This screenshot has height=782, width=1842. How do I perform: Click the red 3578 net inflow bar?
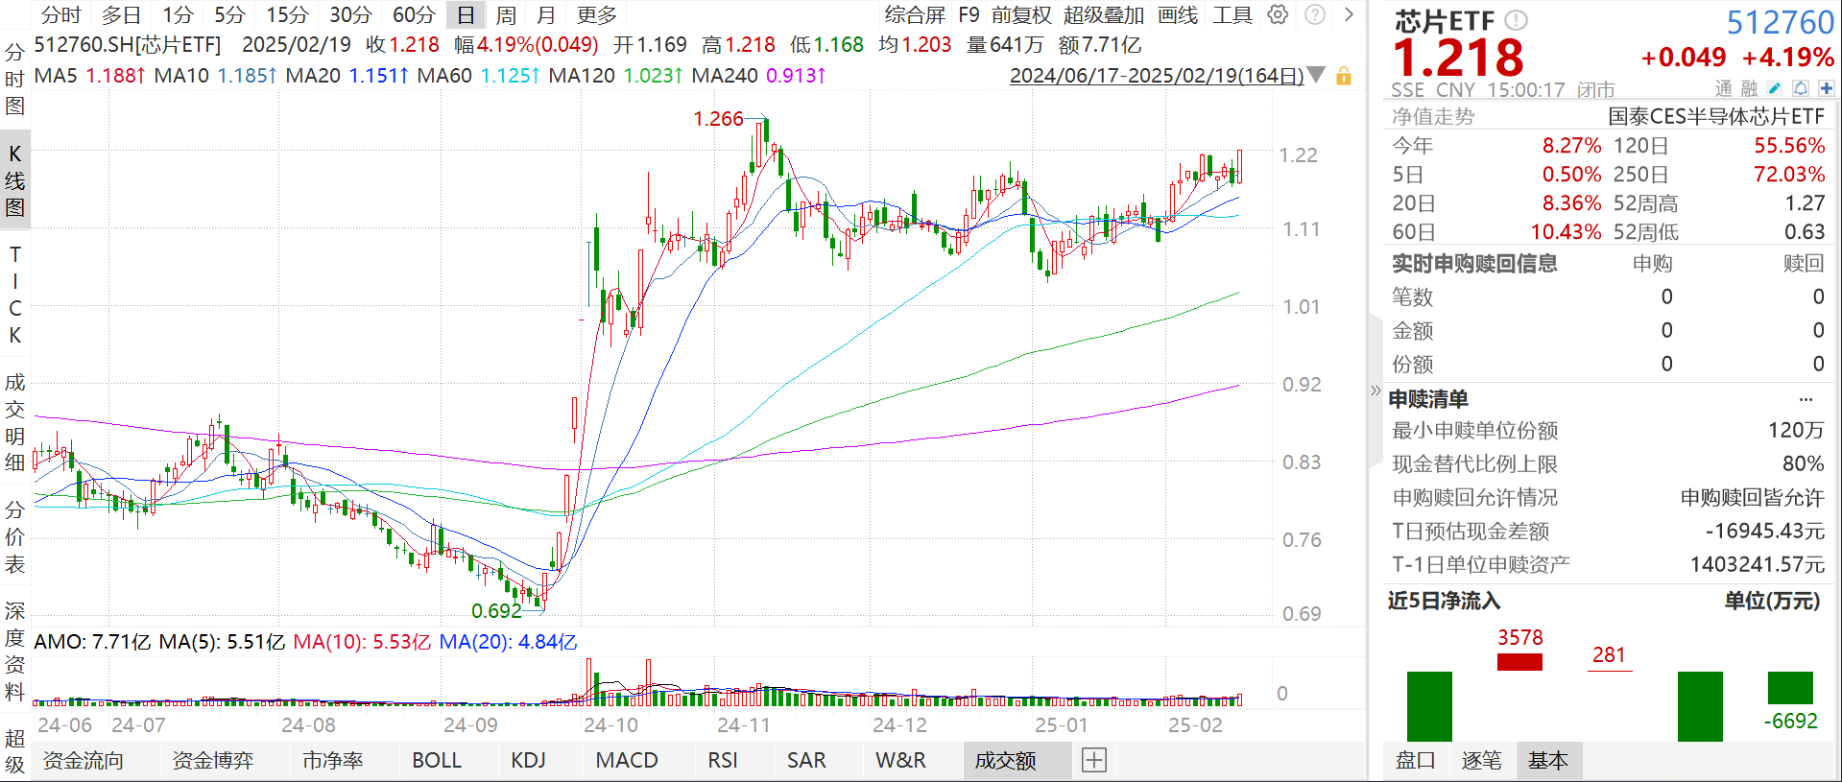(1519, 661)
